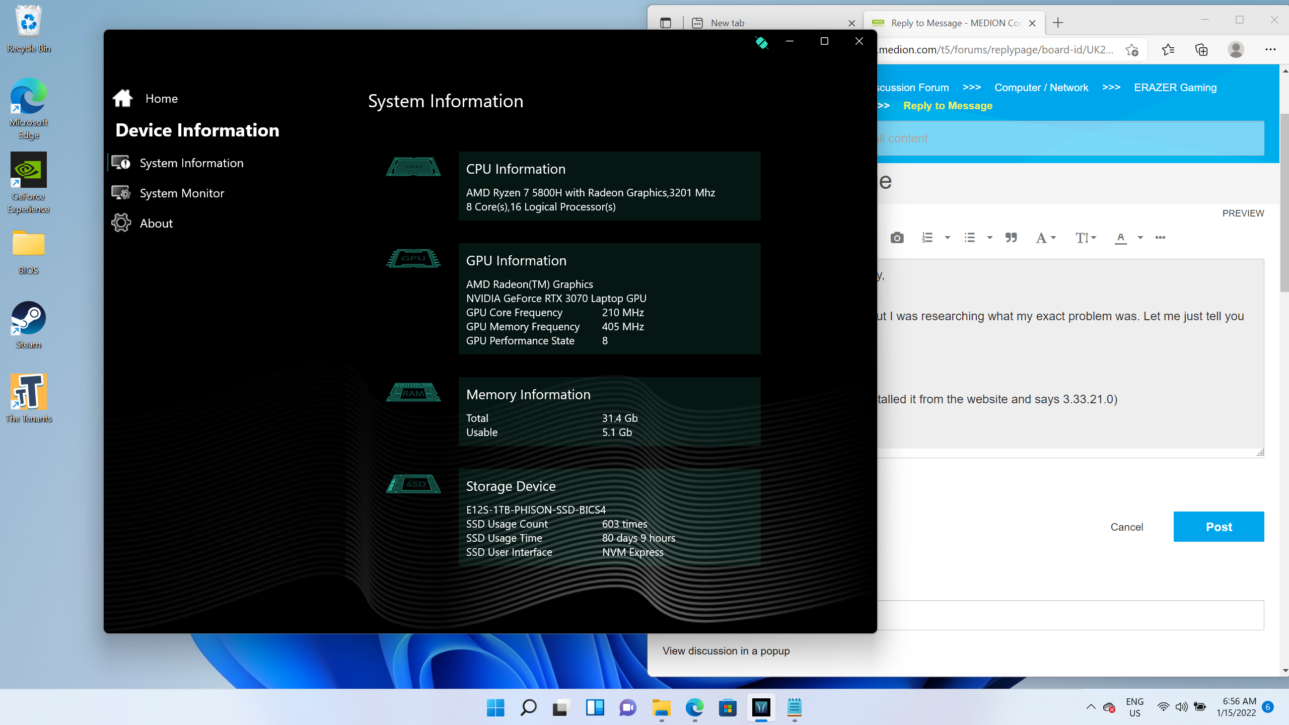Click the Home icon in the sidebar
1289x725 pixels.
122,98
